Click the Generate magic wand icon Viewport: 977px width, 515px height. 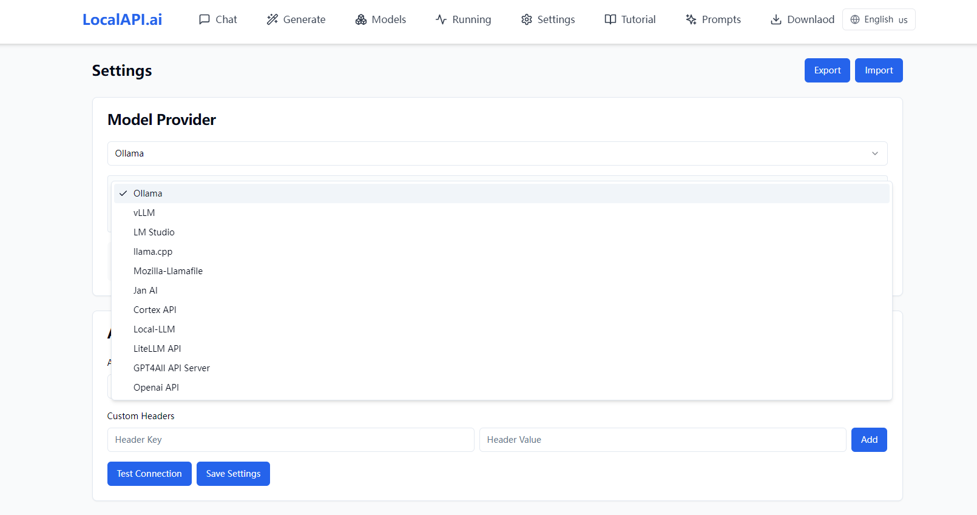tap(272, 19)
